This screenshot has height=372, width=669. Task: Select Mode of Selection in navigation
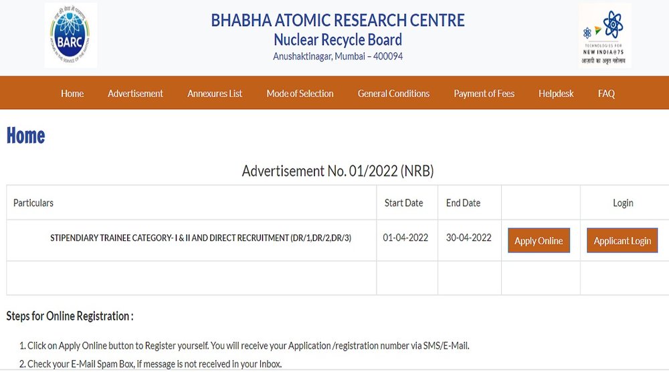pyautogui.click(x=300, y=94)
